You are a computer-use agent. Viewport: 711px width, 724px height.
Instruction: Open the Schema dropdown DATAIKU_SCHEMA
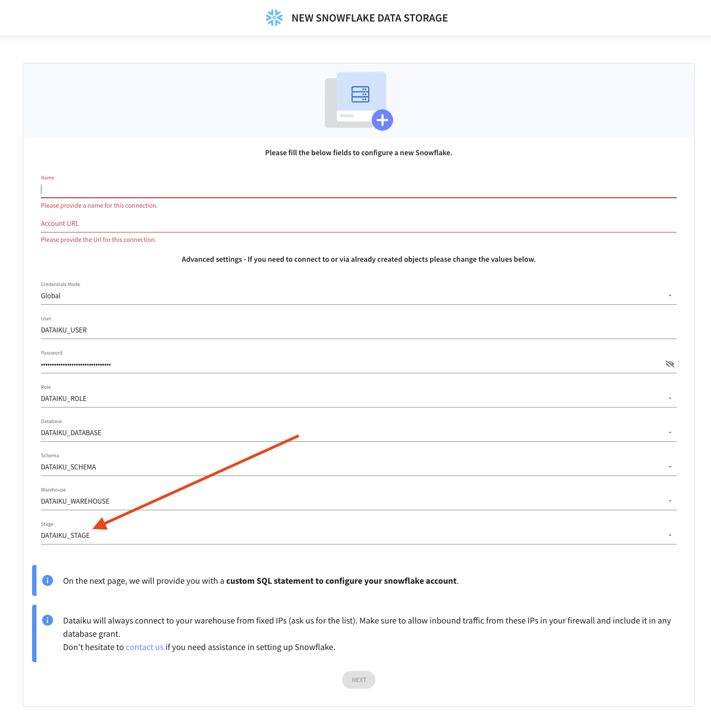point(359,467)
